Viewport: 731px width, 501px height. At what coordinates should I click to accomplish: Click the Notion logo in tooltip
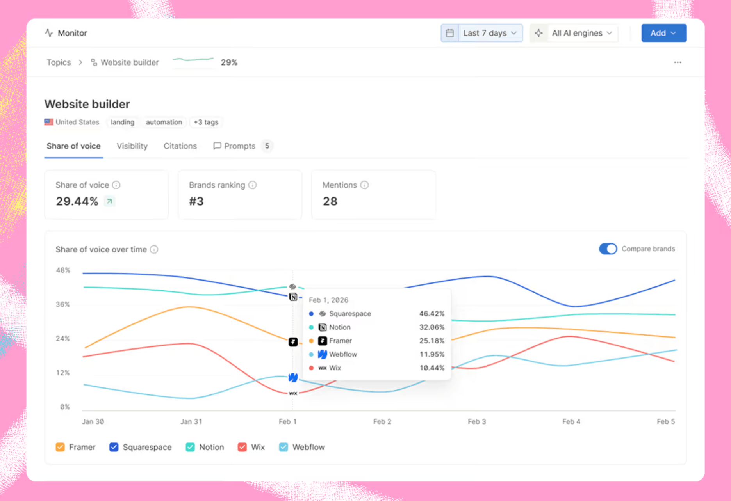pos(323,327)
